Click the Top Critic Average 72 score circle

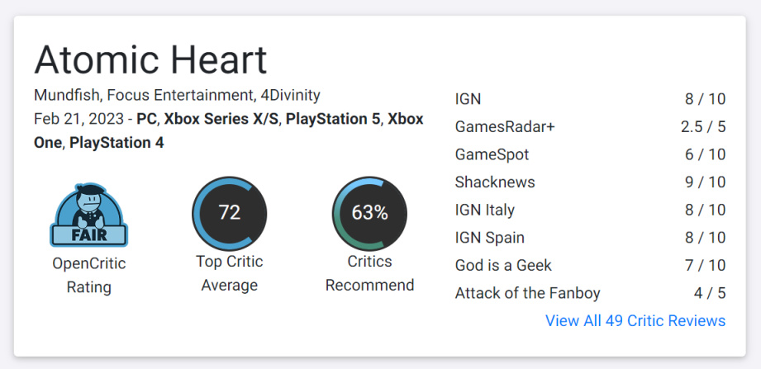click(229, 213)
